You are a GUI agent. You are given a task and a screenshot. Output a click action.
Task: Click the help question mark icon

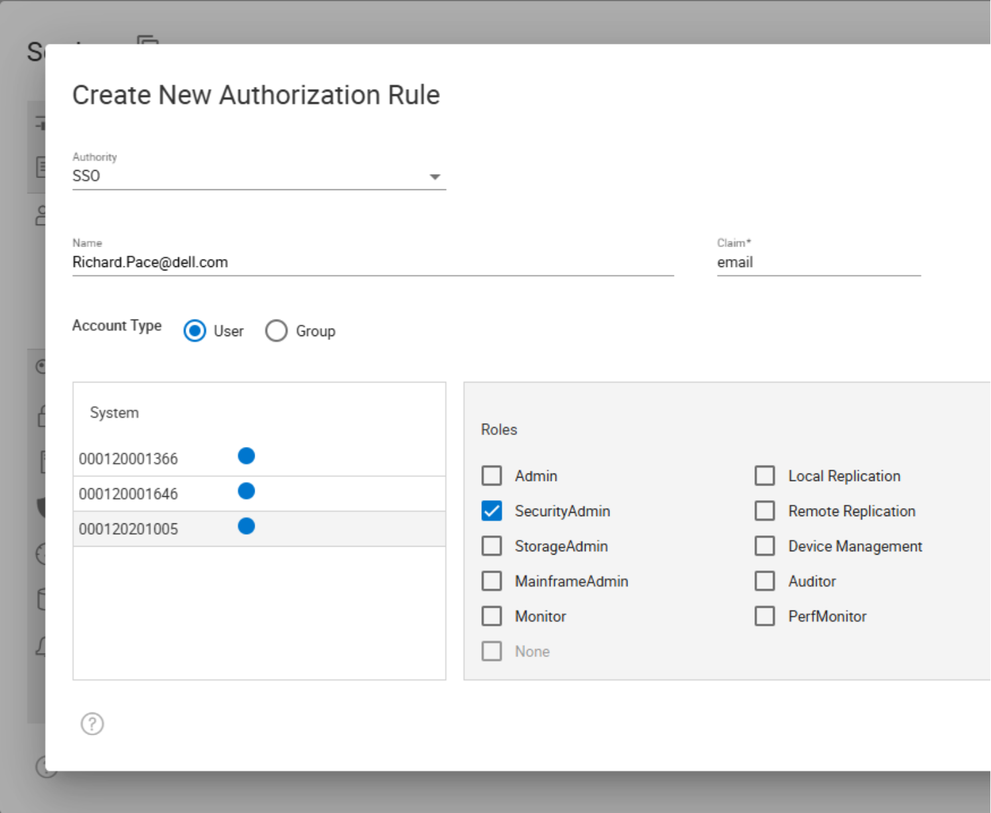(x=92, y=724)
